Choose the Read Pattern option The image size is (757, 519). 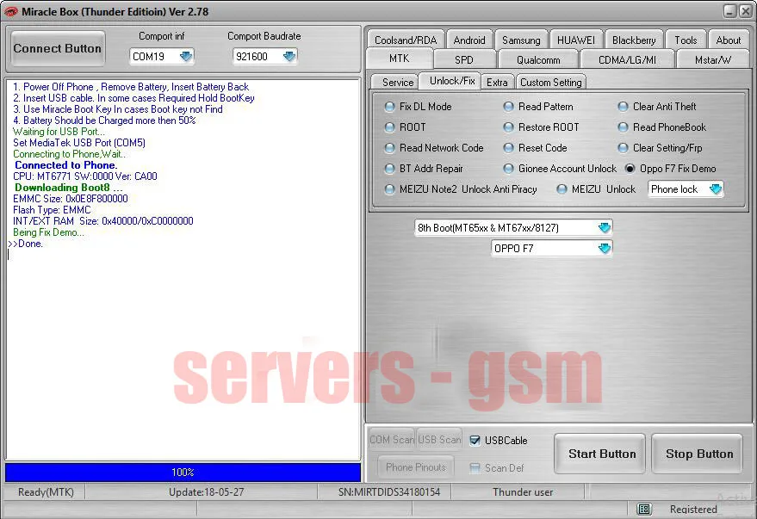pyautogui.click(x=508, y=107)
